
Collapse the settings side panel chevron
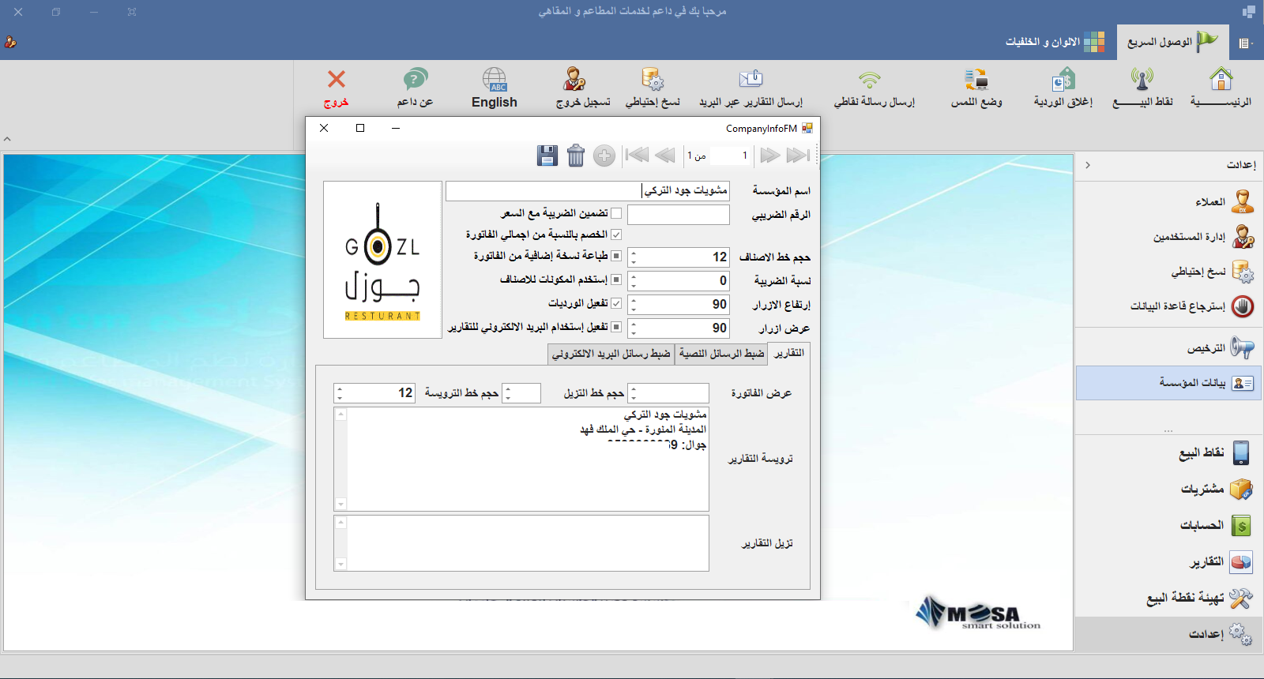click(1088, 165)
